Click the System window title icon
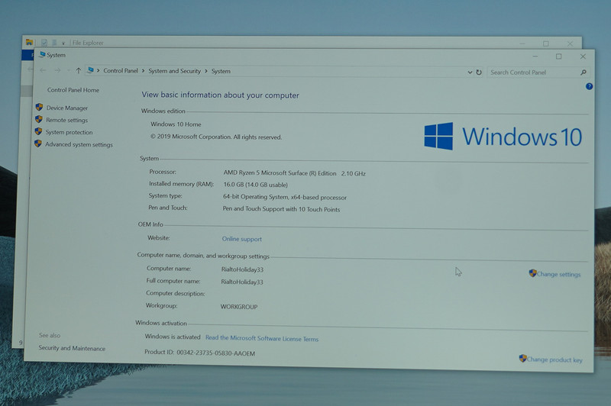611x406 pixels. (42, 54)
